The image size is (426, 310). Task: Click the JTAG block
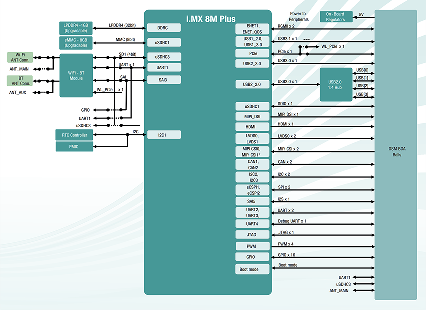pyautogui.click(x=251, y=234)
